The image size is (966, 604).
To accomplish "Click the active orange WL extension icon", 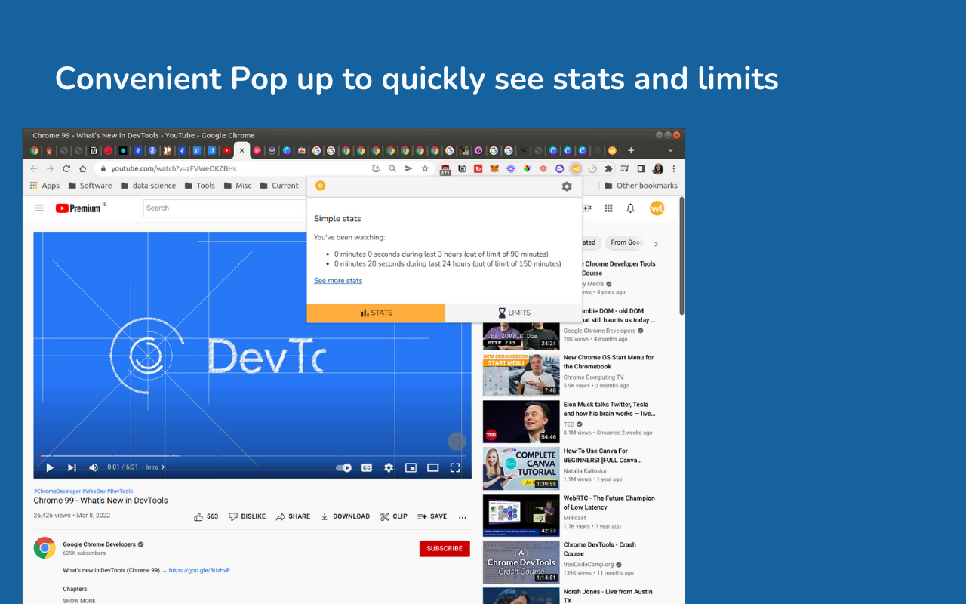I will click(x=576, y=168).
